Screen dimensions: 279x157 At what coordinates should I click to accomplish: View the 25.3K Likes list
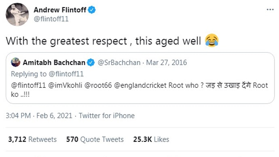click(x=151, y=139)
